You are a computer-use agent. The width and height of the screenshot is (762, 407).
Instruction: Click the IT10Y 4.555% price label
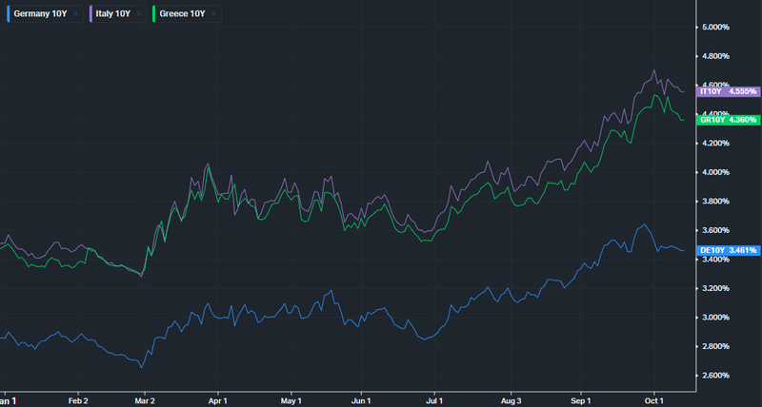[x=728, y=91]
